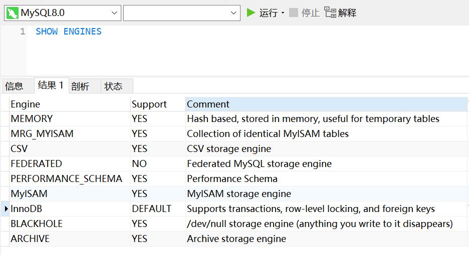Click the 解释 button label
The height and width of the screenshot is (255, 469).
pos(347,13)
